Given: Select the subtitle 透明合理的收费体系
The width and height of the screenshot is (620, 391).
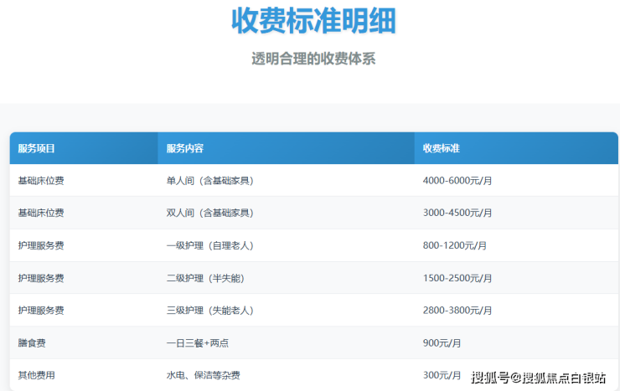Looking at the screenshot, I should pos(313,59).
